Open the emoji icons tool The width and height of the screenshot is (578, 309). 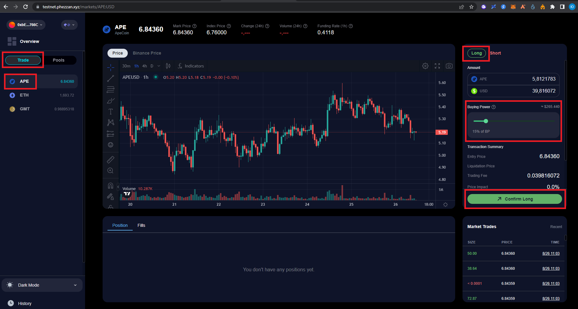pyautogui.click(x=111, y=145)
